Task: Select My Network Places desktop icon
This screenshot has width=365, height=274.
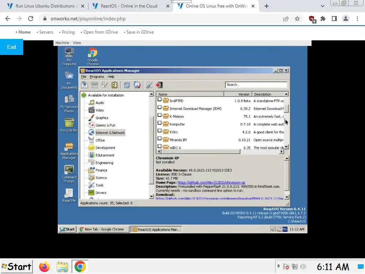Action: pyautogui.click(x=69, y=104)
